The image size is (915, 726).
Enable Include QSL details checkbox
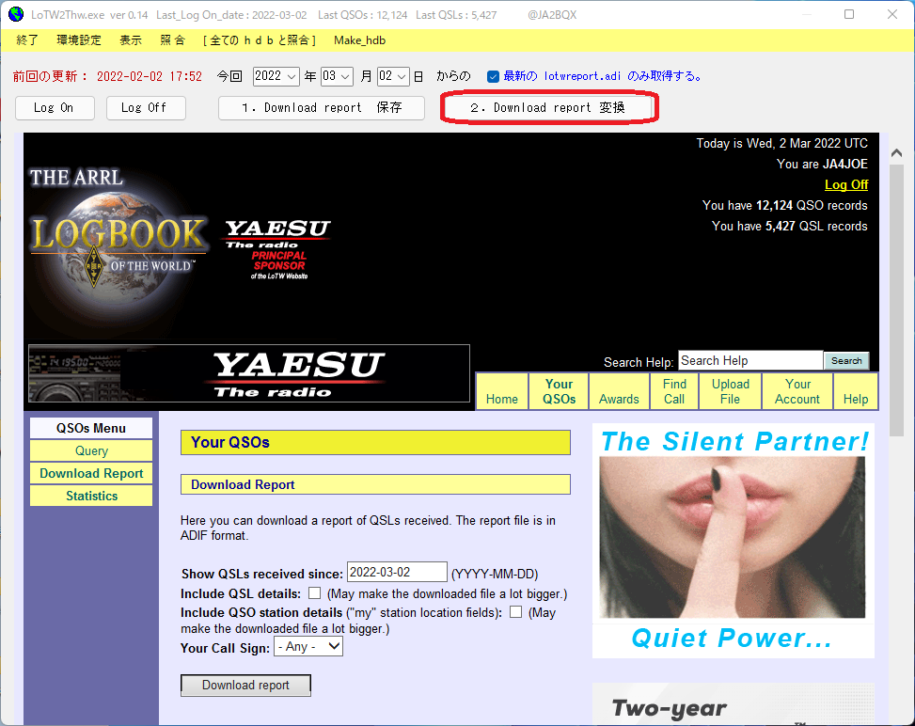[314, 593]
